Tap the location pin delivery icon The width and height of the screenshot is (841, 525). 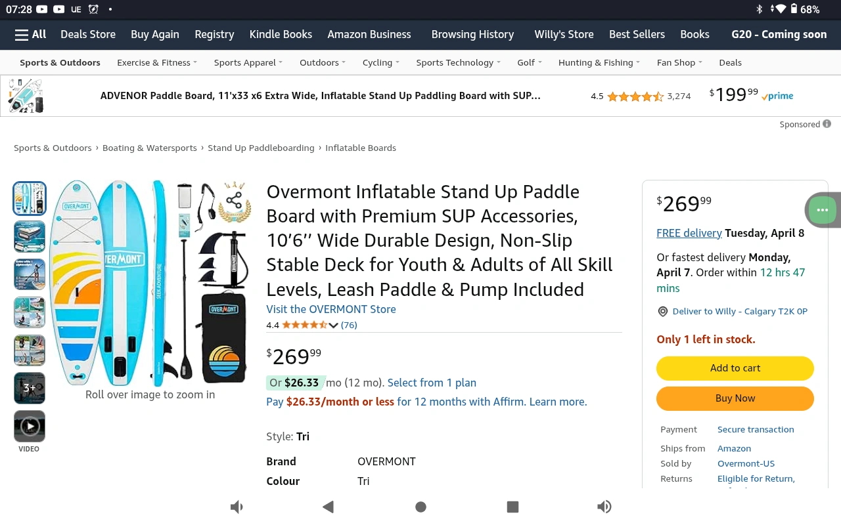click(663, 312)
